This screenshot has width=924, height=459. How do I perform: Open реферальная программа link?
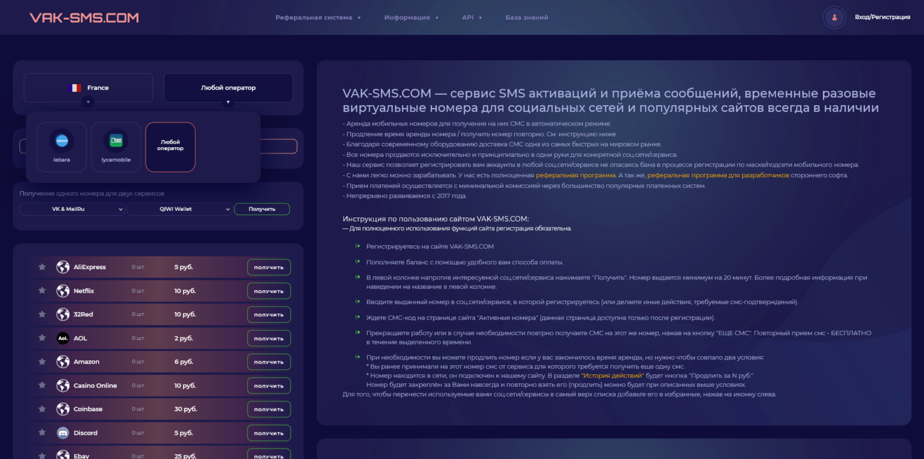pos(576,175)
